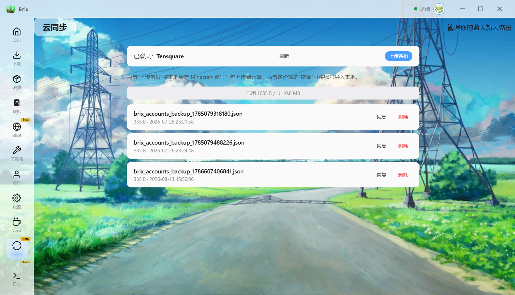515x295 pixels.
Task: Click the 云同步 page title
Action: pos(55,27)
